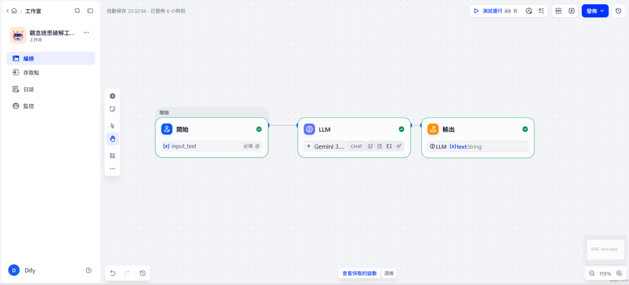Open the help question mark icon
The width and height of the screenshot is (629, 285).
click(88, 270)
